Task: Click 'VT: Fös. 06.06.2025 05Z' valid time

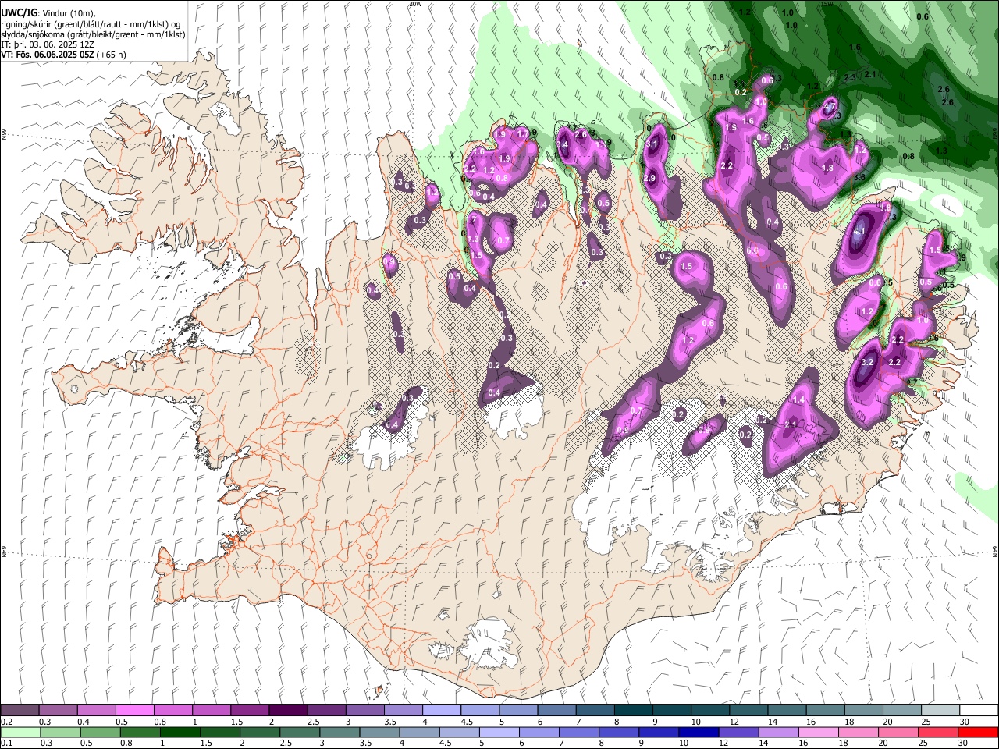Action: click(x=48, y=55)
